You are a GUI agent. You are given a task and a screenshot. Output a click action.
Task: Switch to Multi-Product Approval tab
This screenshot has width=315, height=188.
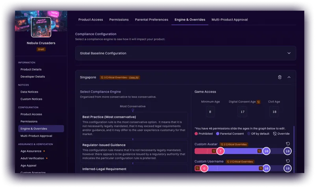pyautogui.click(x=230, y=20)
